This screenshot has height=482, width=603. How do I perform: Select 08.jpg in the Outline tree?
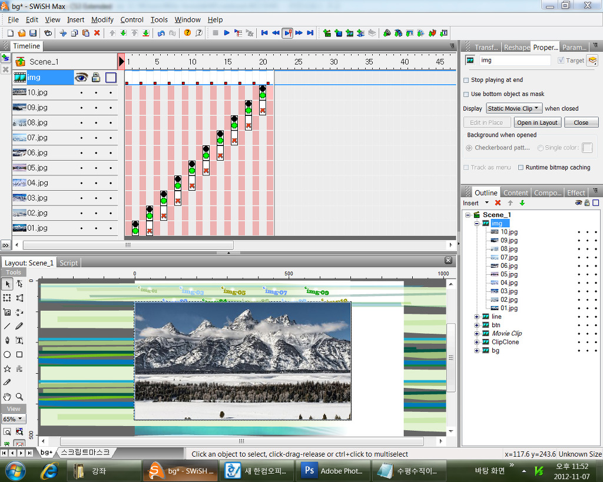[x=509, y=249]
